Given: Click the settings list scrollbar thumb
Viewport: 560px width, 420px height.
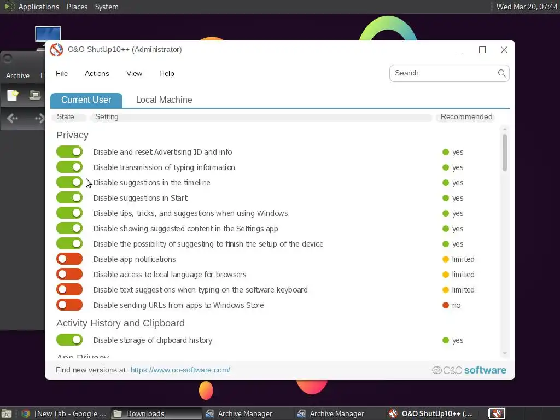Looking at the screenshot, I should 505,153.
